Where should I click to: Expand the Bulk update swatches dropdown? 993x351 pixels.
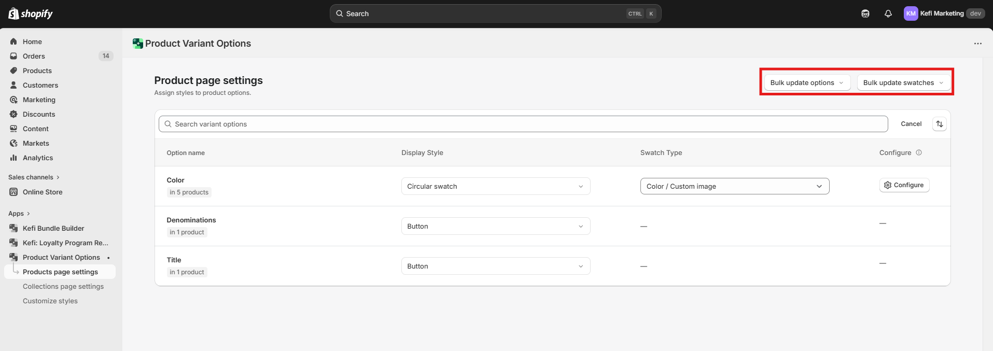pyautogui.click(x=903, y=82)
